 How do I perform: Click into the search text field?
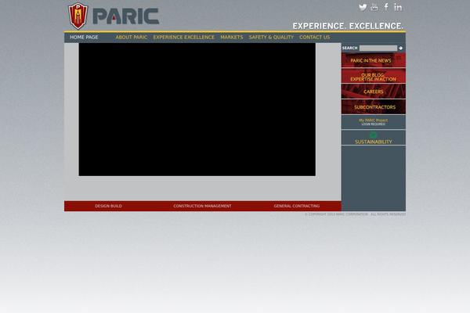378,48
